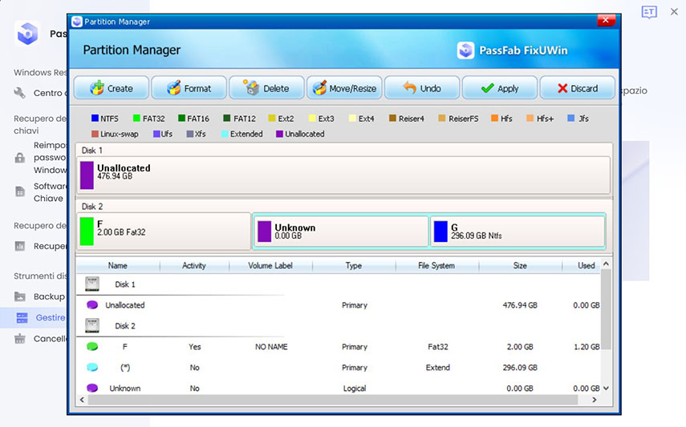Sort the list by Name column header
The width and height of the screenshot is (686, 427).
tap(117, 266)
